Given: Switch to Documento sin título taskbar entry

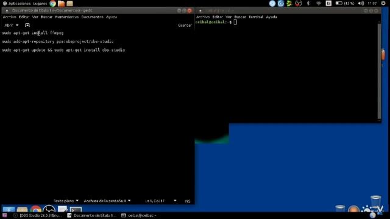Looking at the screenshot, I should 91,215.
